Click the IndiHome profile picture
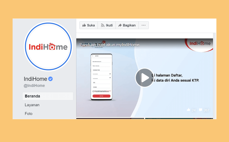 [x=48, y=46]
